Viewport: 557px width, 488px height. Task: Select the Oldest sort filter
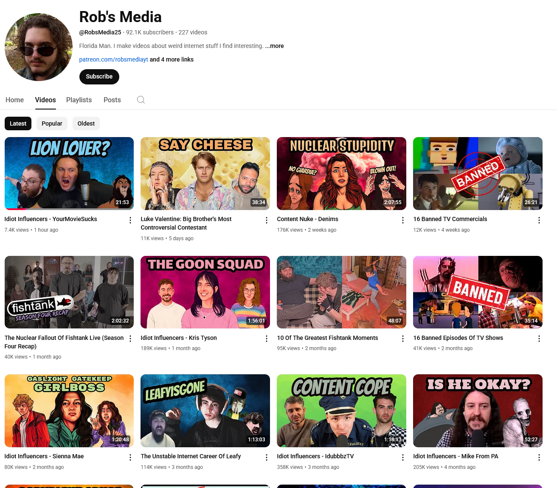(x=86, y=123)
